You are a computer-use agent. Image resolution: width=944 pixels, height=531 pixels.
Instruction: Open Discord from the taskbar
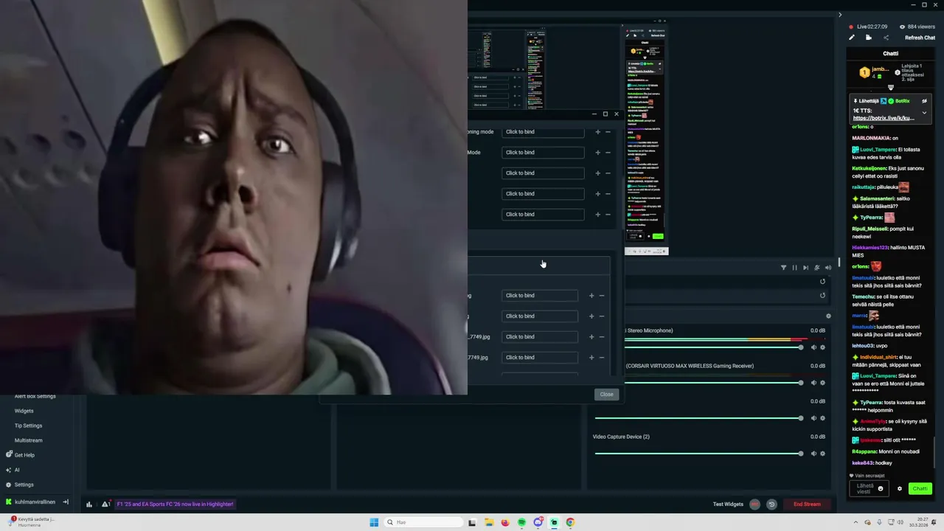[x=538, y=522]
